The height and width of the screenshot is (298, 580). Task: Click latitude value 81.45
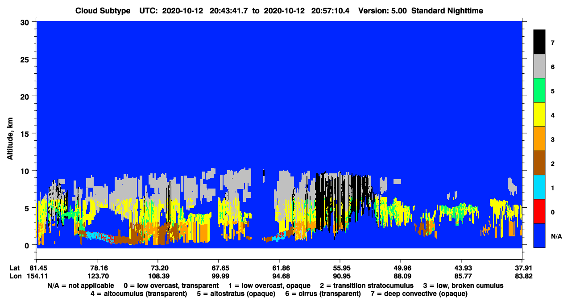pyautogui.click(x=36, y=268)
